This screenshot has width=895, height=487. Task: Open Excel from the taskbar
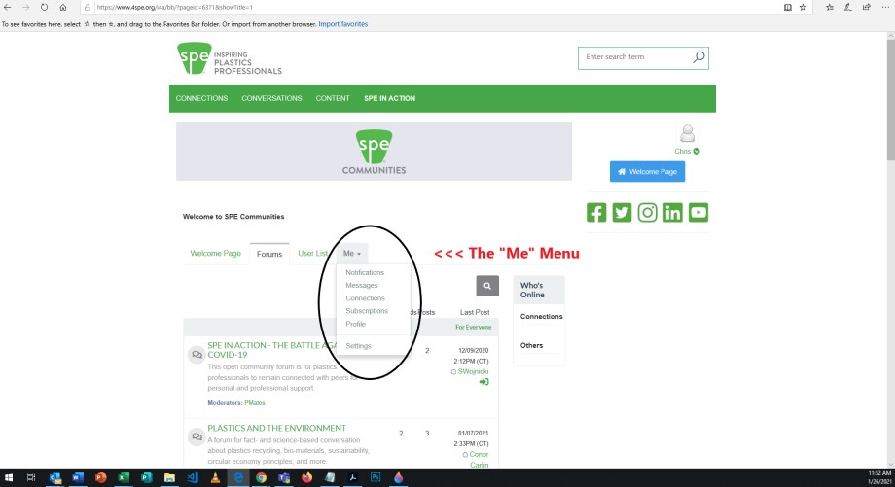(124, 478)
